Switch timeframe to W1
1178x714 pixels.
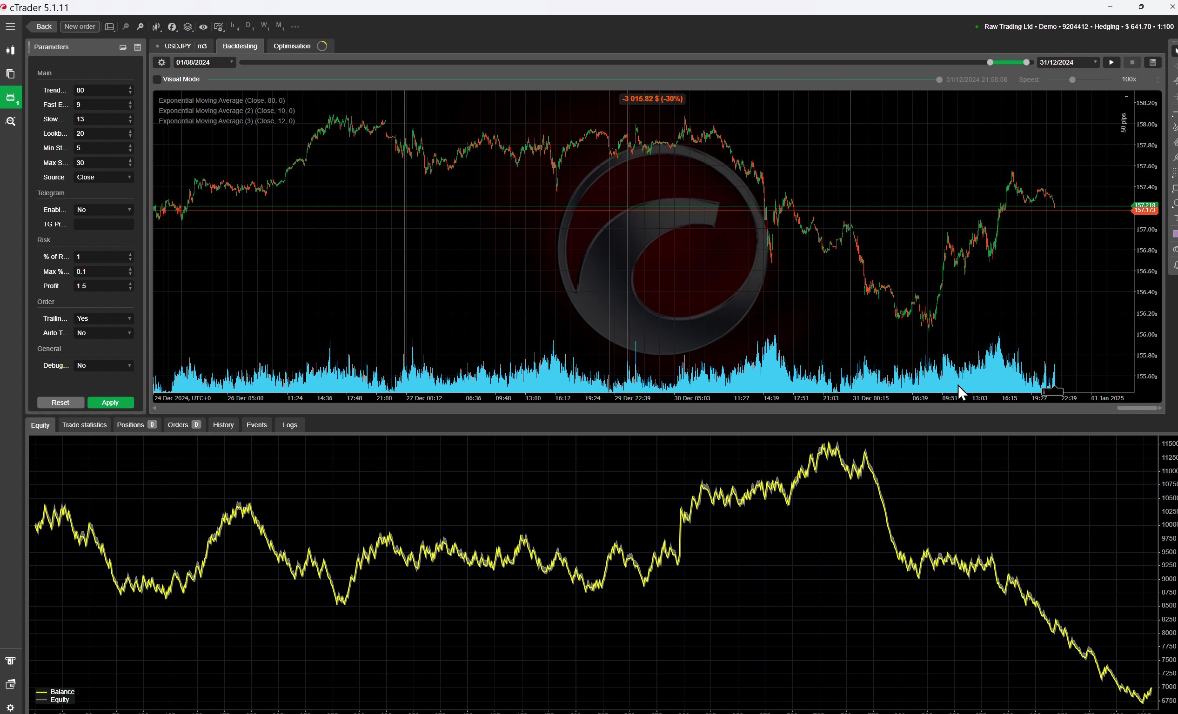pos(265,26)
